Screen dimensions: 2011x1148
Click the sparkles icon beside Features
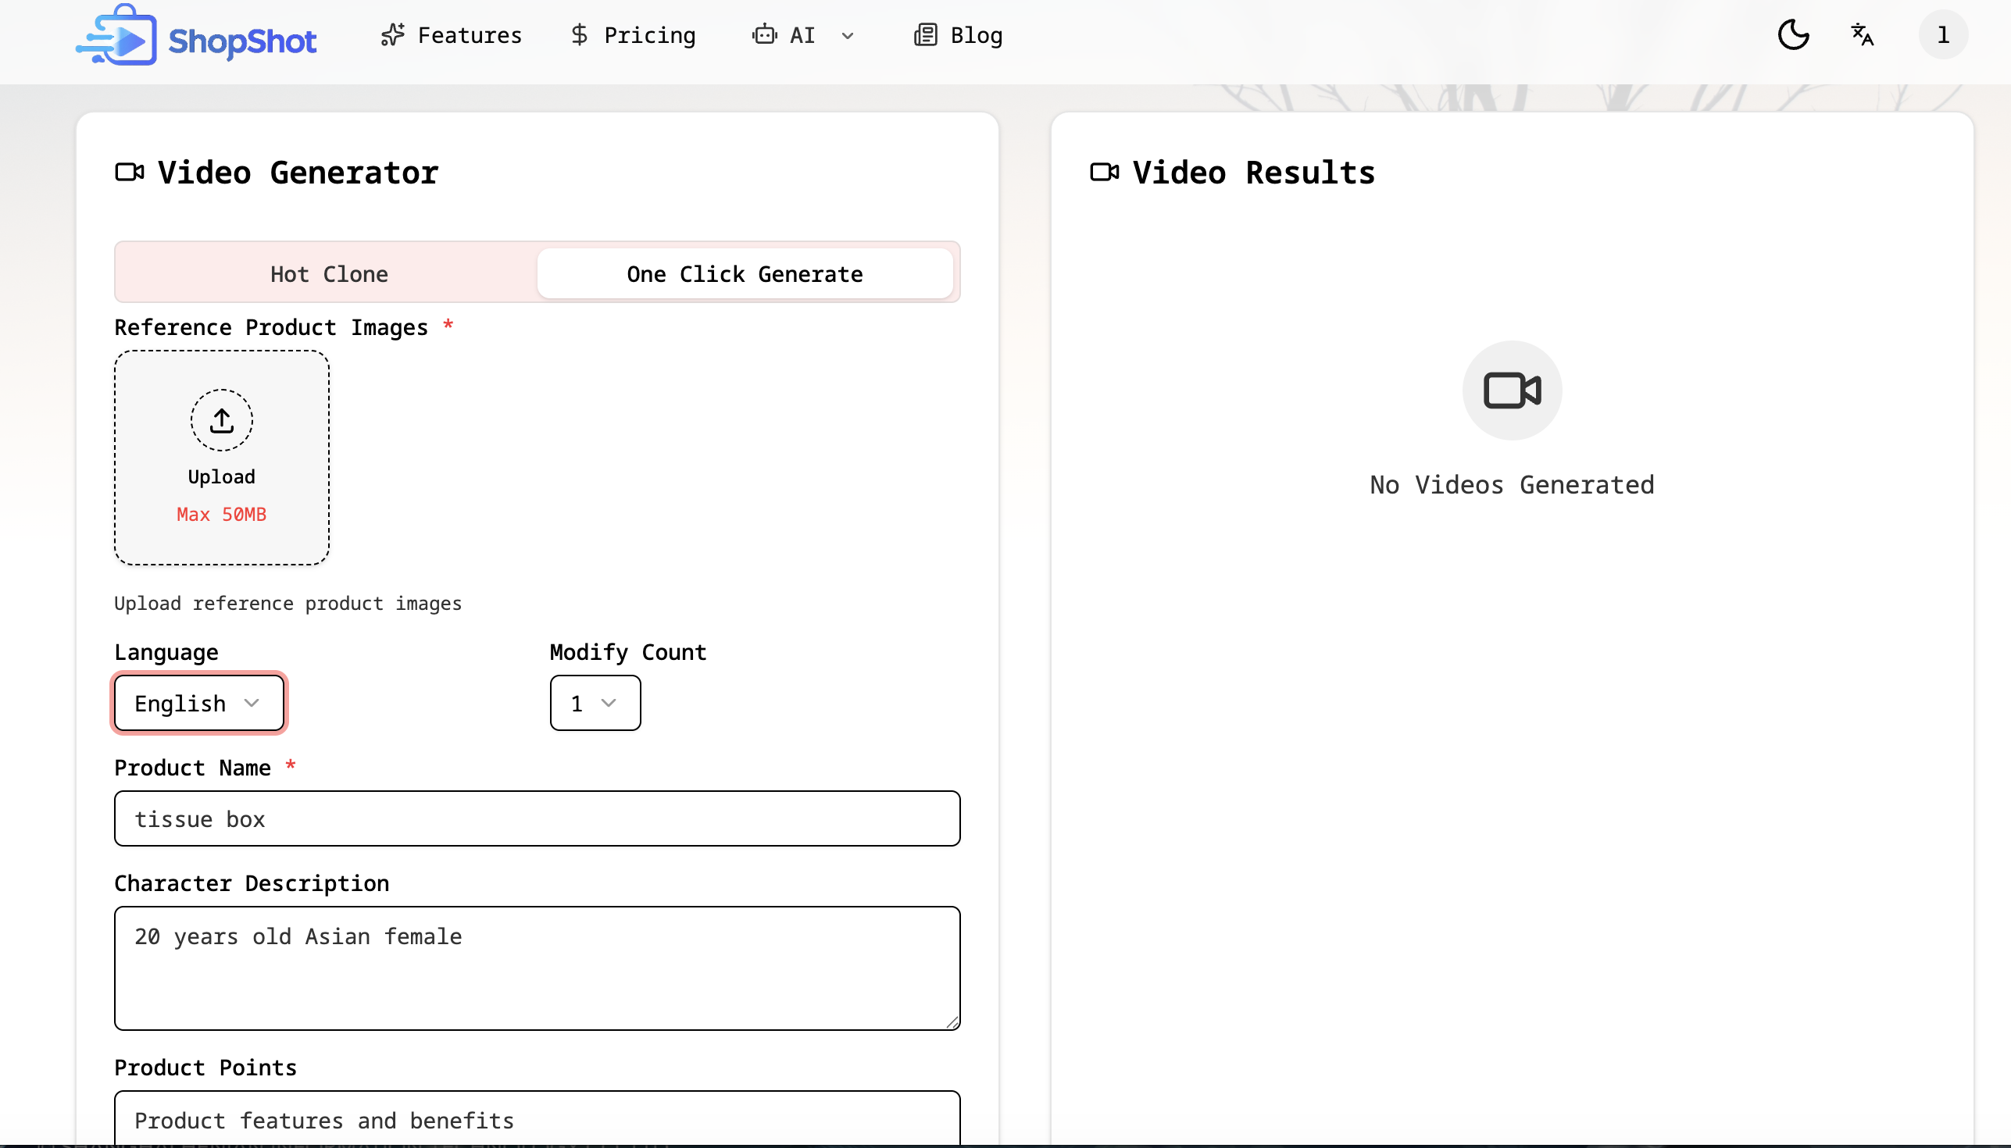tap(393, 34)
